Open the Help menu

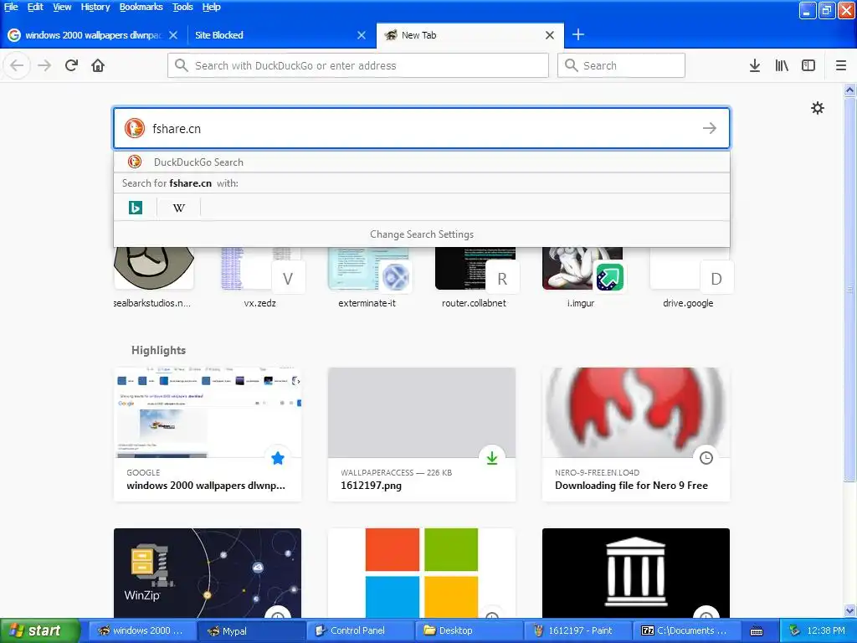coord(211,7)
